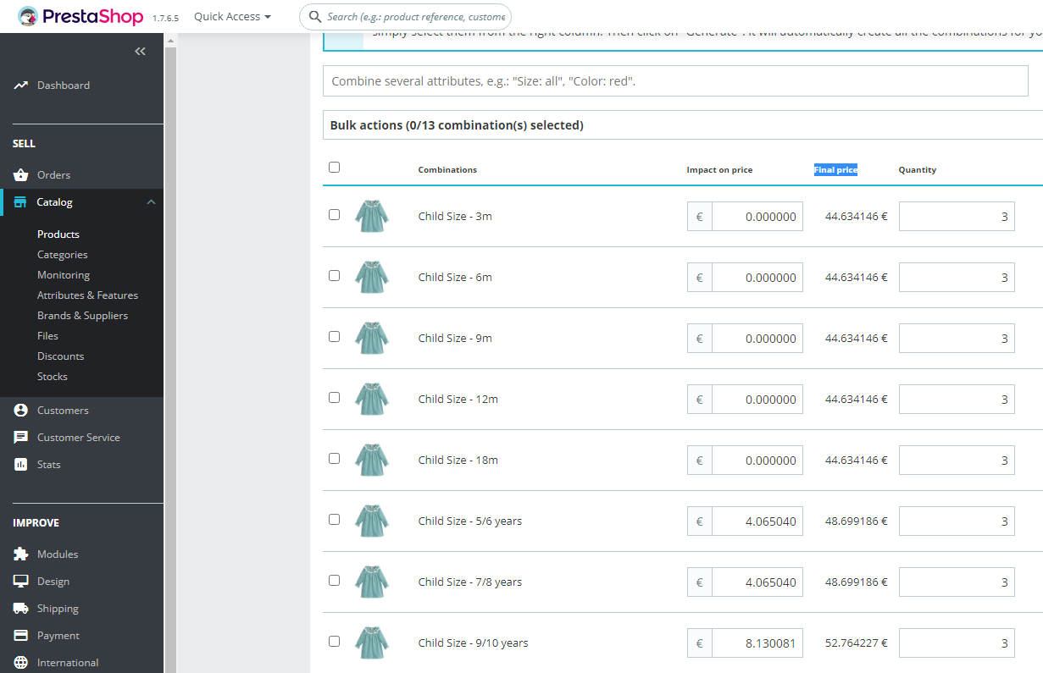1043x673 pixels.
Task: Open Brands & Suppliers submenu item
Action: 82,316
